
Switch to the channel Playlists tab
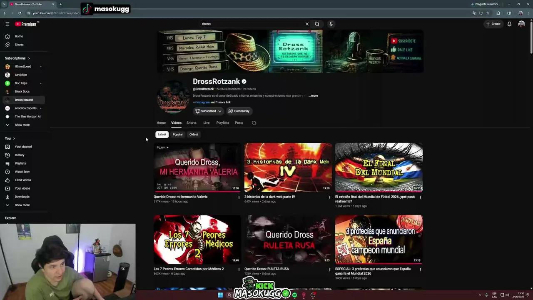223,123
